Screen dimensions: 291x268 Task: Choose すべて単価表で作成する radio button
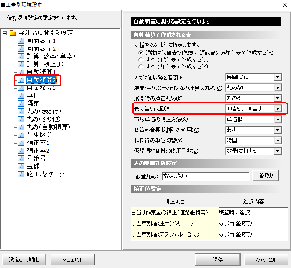click(x=140, y=66)
